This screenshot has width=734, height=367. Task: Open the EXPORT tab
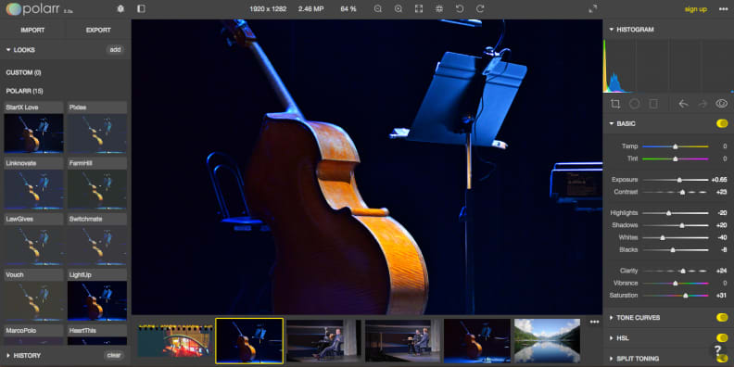pyautogui.click(x=98, y=30)
